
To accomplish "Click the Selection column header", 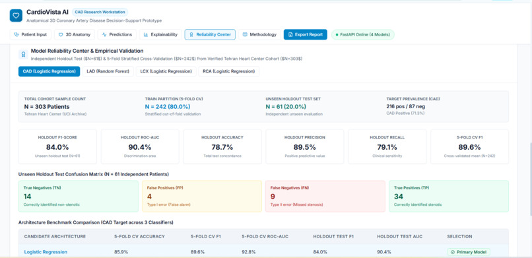I will tap(459, 236).
